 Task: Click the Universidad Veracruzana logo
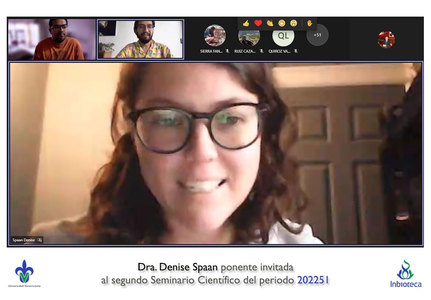(x=24, y=273)
